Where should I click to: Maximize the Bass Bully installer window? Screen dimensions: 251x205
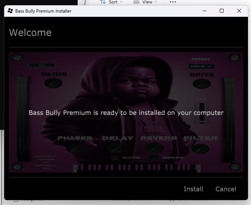point(222,11)
